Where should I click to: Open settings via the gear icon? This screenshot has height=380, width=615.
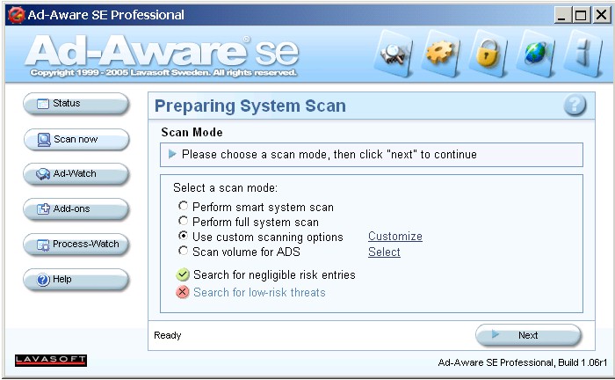coord(440,54)
